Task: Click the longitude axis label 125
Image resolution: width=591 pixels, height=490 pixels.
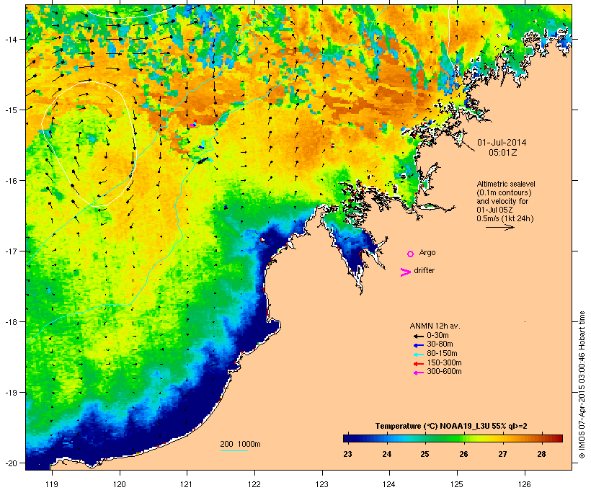Action: [x=457, y=484]
